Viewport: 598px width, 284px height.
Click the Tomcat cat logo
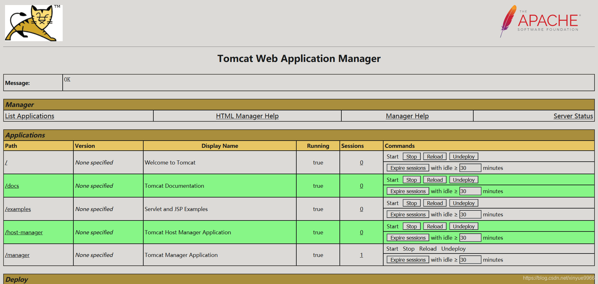pos(34,23)
